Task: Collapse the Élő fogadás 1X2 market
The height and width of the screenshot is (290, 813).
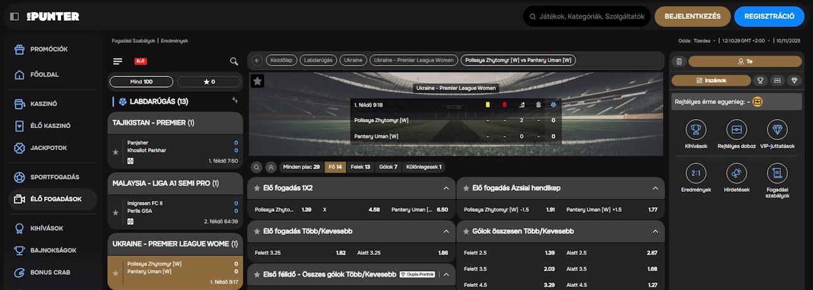Action: (x=446, y=188)
